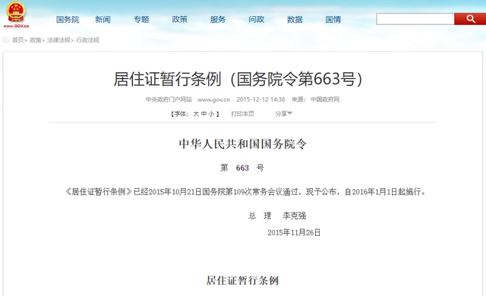
Task: Open the 服务 navigation menu
Action: [x=218, y=20]
